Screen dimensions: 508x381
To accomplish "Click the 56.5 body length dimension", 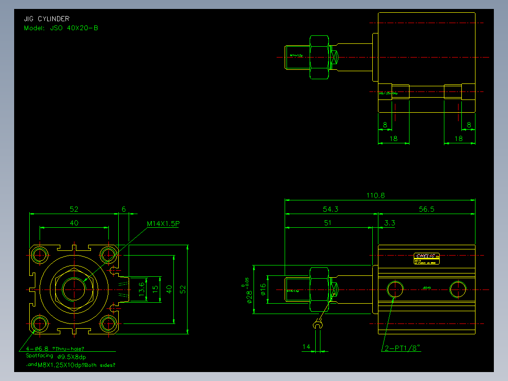I will point(426,209).
